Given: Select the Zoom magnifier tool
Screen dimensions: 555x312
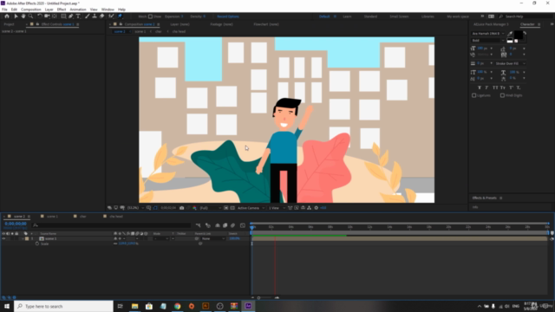Looking at the screenshot, I should pyautogui.click(x=31, y=16).
